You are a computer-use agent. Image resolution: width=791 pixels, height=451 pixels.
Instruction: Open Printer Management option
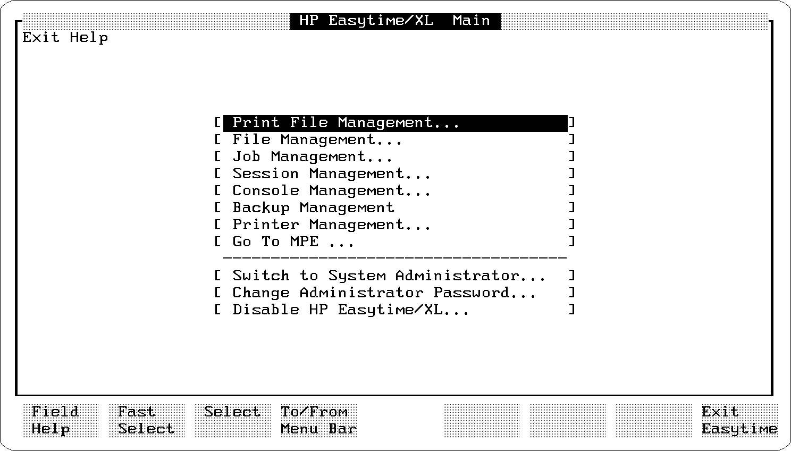pos(331,225)
